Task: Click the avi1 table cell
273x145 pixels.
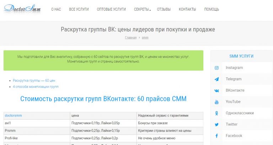Action: [x=37, y=123]
